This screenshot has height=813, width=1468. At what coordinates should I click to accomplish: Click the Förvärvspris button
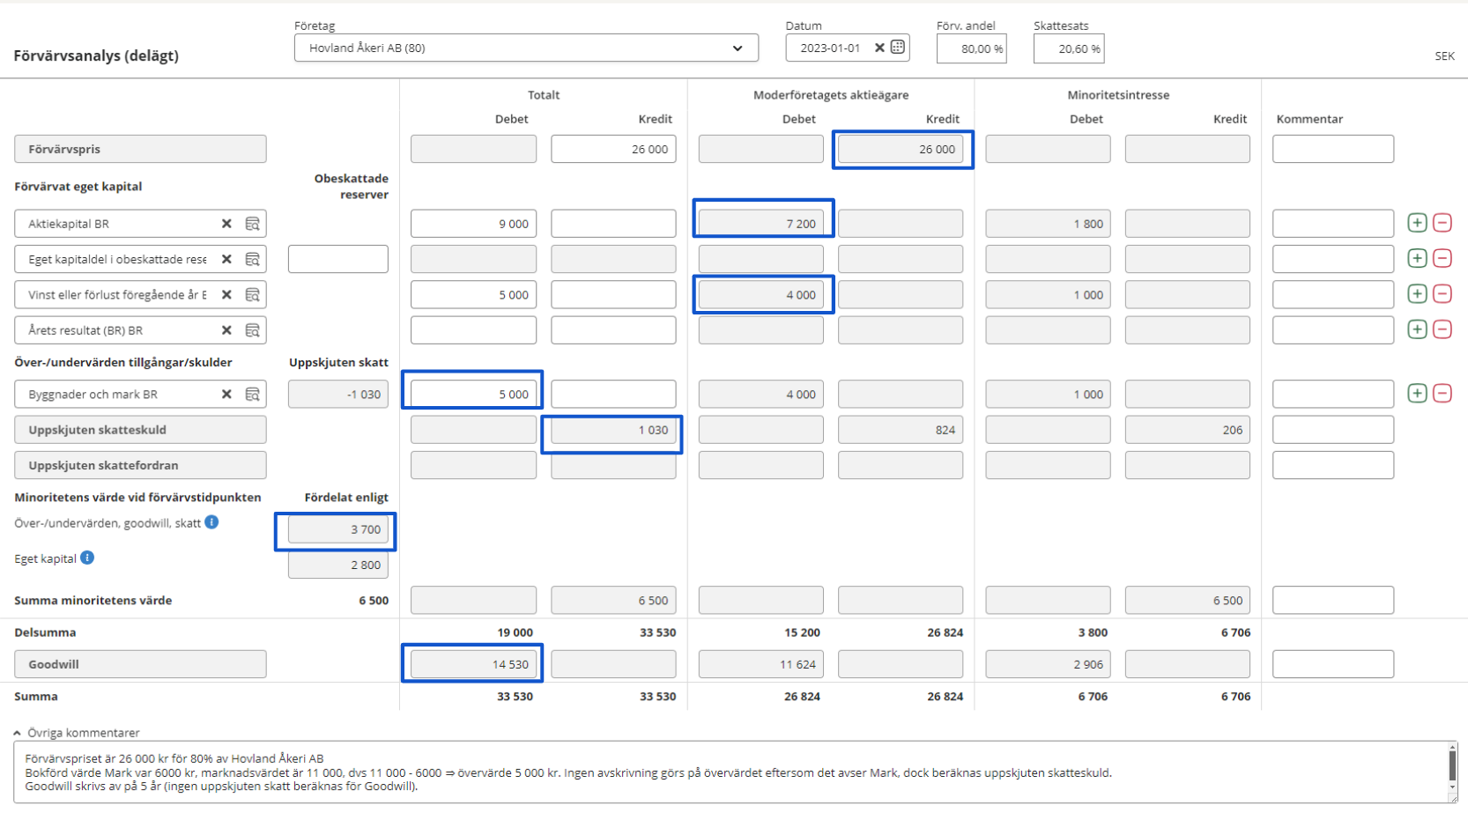coord(140,149)
